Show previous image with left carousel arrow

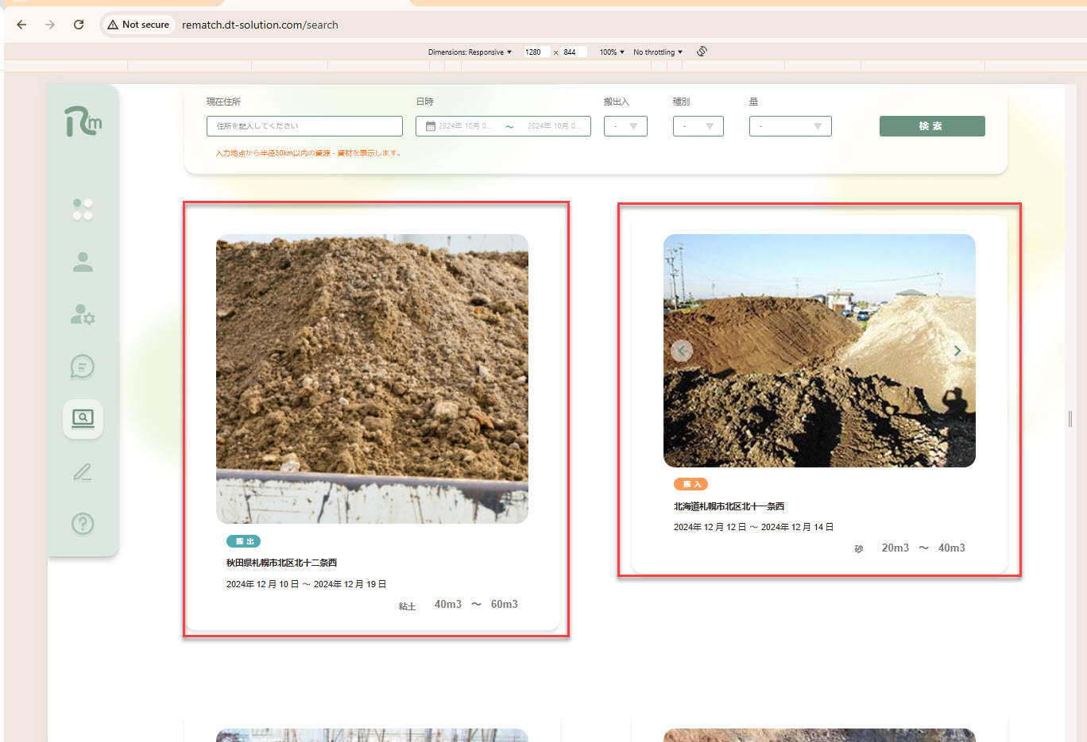(682, 351)
